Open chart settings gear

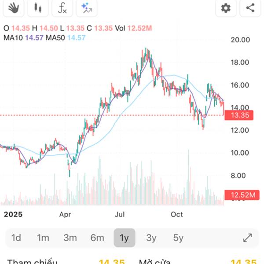pos(226,7)
